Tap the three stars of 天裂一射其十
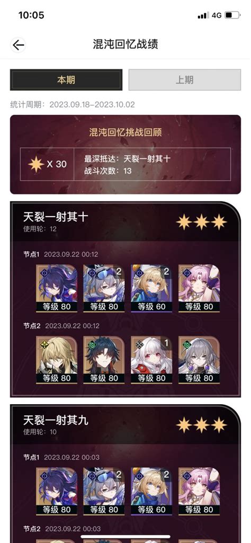 [x=202, y=222]
